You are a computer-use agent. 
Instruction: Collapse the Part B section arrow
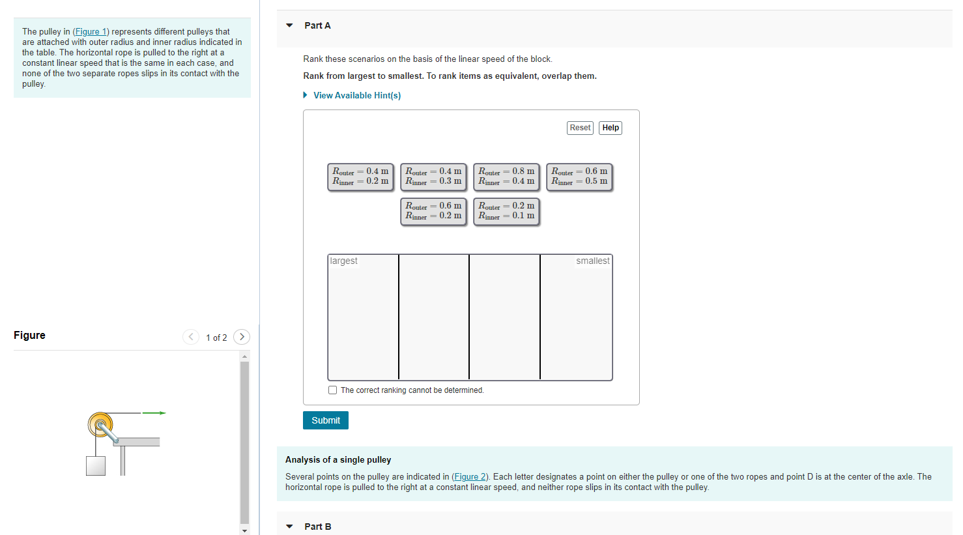coord(289,527)
